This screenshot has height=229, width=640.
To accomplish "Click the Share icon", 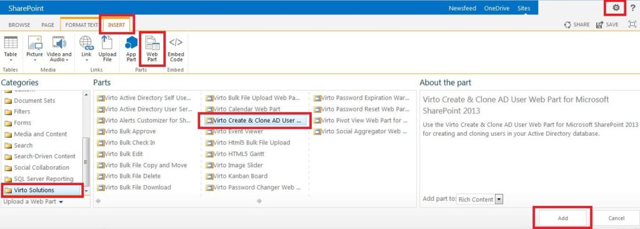I will (x=567, y=25).
